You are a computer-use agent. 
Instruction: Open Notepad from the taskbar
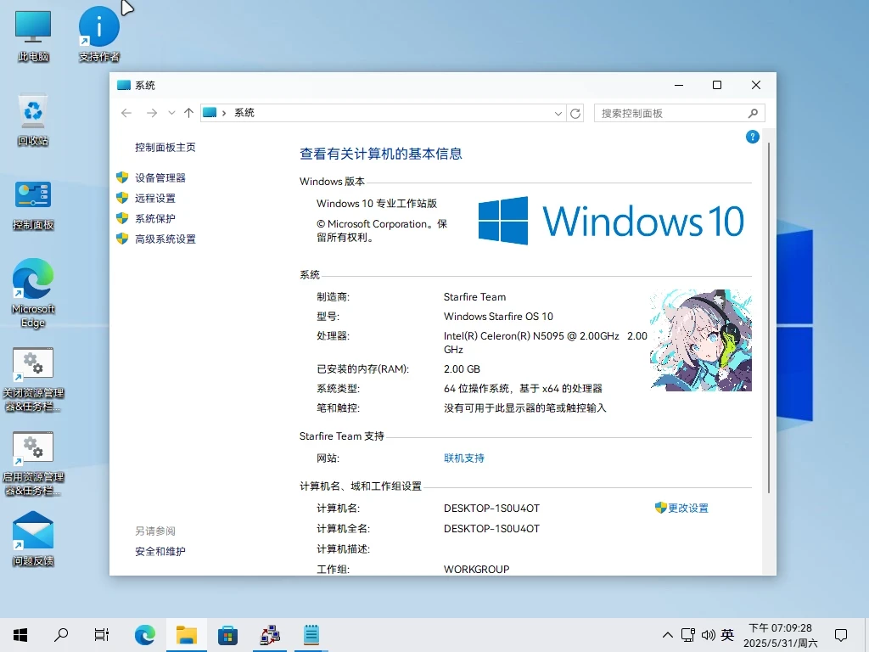pos(311,634)
